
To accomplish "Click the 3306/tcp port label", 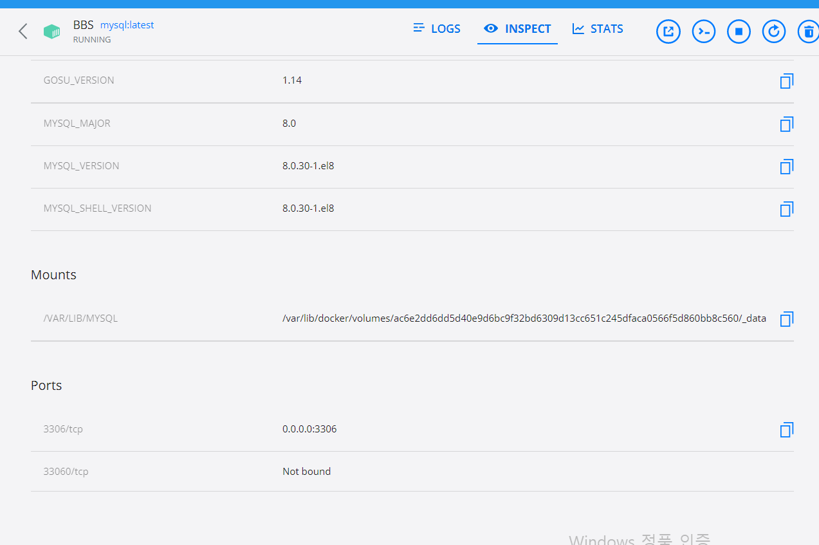I will (x=63, y=429).
